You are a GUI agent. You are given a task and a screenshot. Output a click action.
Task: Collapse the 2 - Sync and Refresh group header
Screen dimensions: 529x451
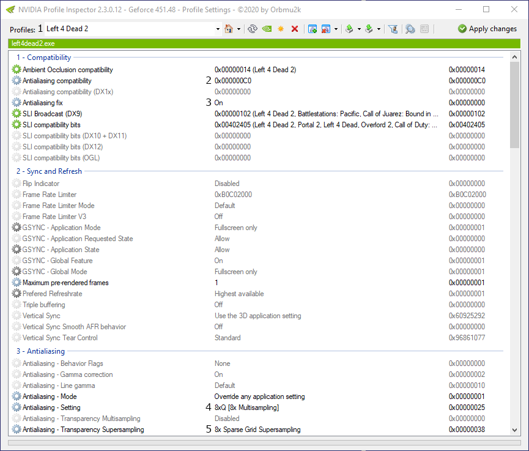point(50,171)
